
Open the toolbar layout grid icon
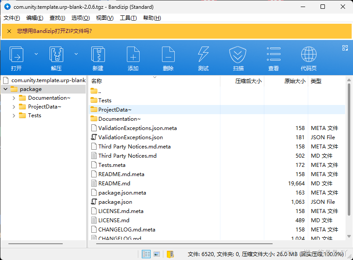345,48
